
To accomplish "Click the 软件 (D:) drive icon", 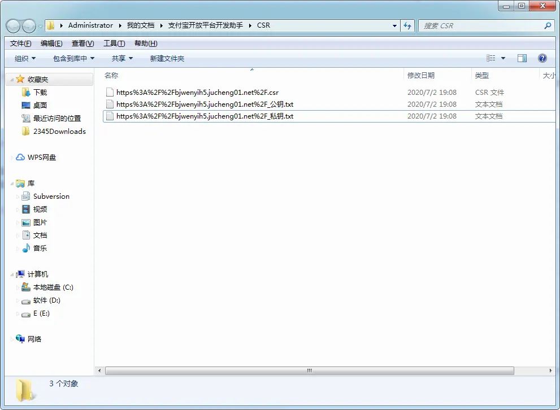I will (x=26, y=302).
